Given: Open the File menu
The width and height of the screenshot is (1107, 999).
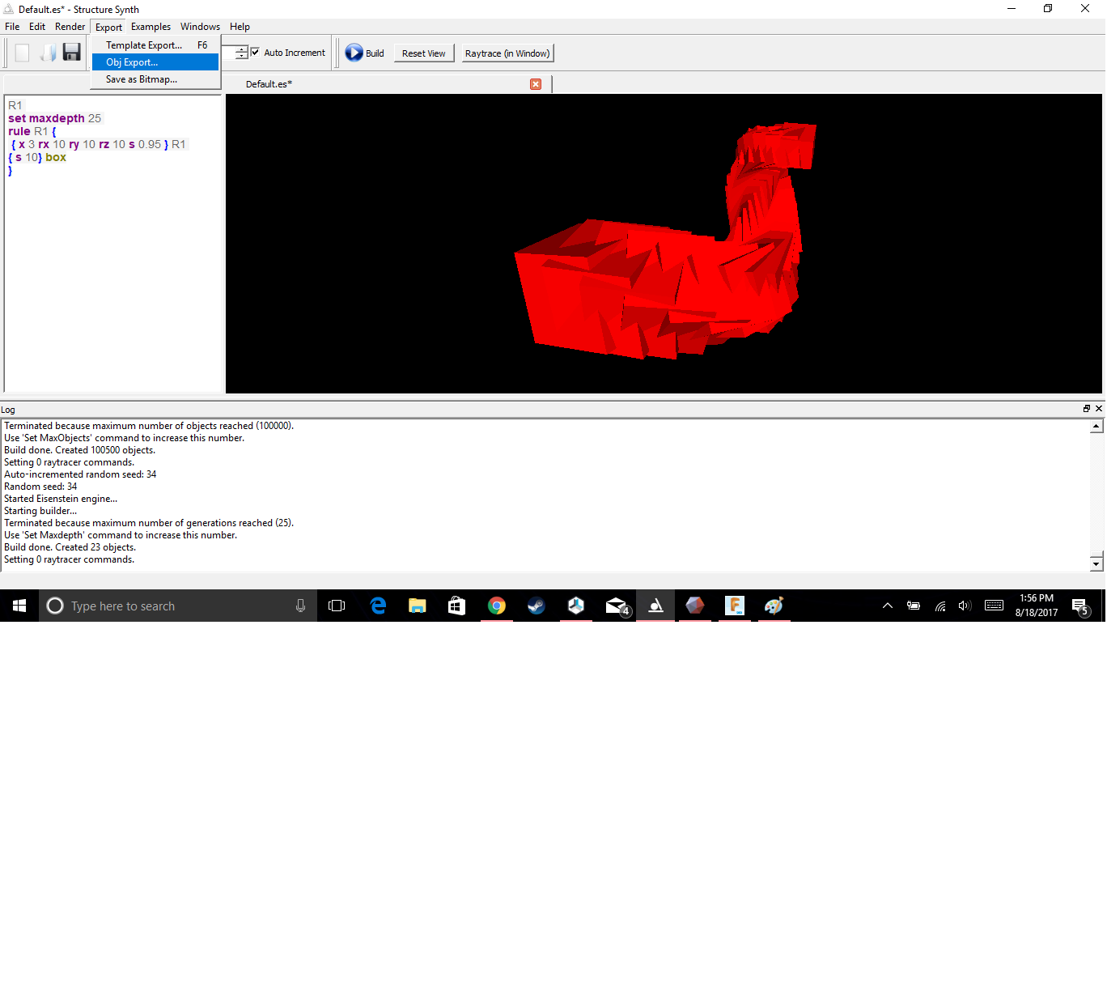Looking at the screenshot, I should [x=12, y=27].
